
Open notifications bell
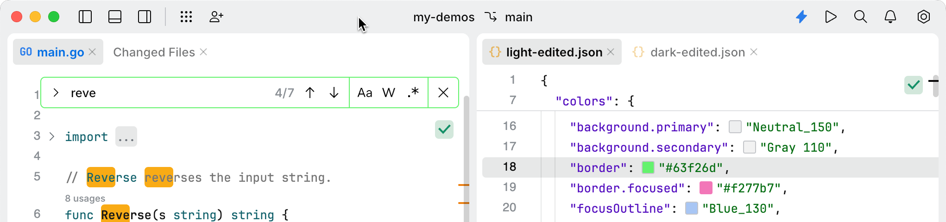tap(890, 17)
